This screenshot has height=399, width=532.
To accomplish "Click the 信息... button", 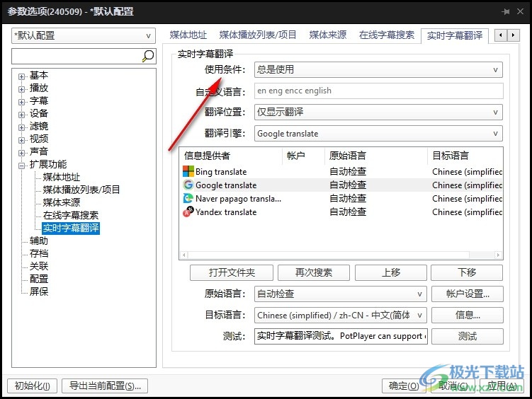I will (x=468, y=316).
